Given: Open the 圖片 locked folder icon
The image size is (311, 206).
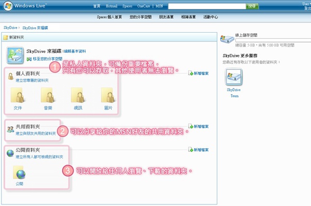Looking at the screenshot, I should coord(108,95).
